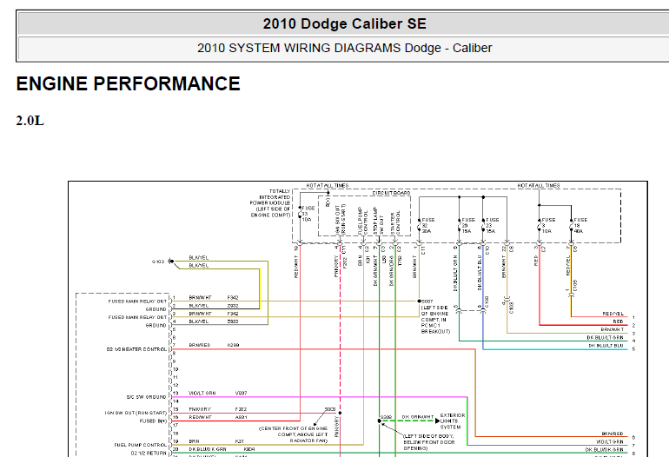Click the "C100" connector label
The height and width of the screenshot is (457, 669).
click(x=487, y=301)
